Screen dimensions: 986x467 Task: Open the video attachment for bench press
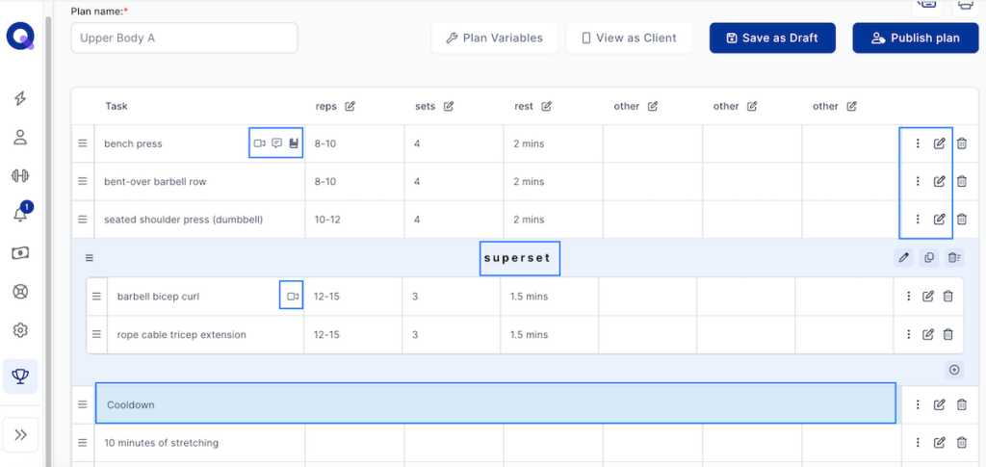[259, 143]
